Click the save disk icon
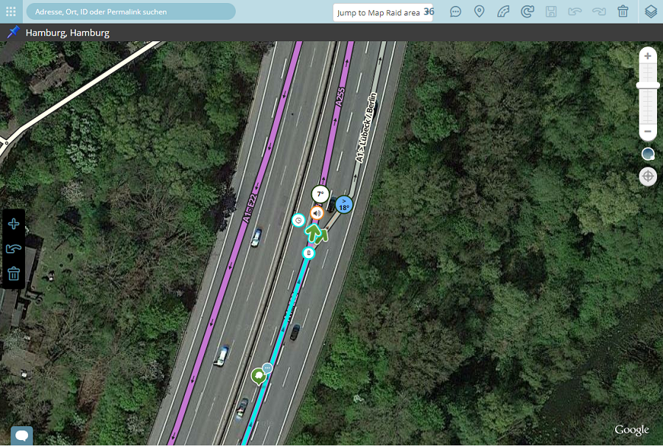The image size is (663, 446). [x=551, y=12]
